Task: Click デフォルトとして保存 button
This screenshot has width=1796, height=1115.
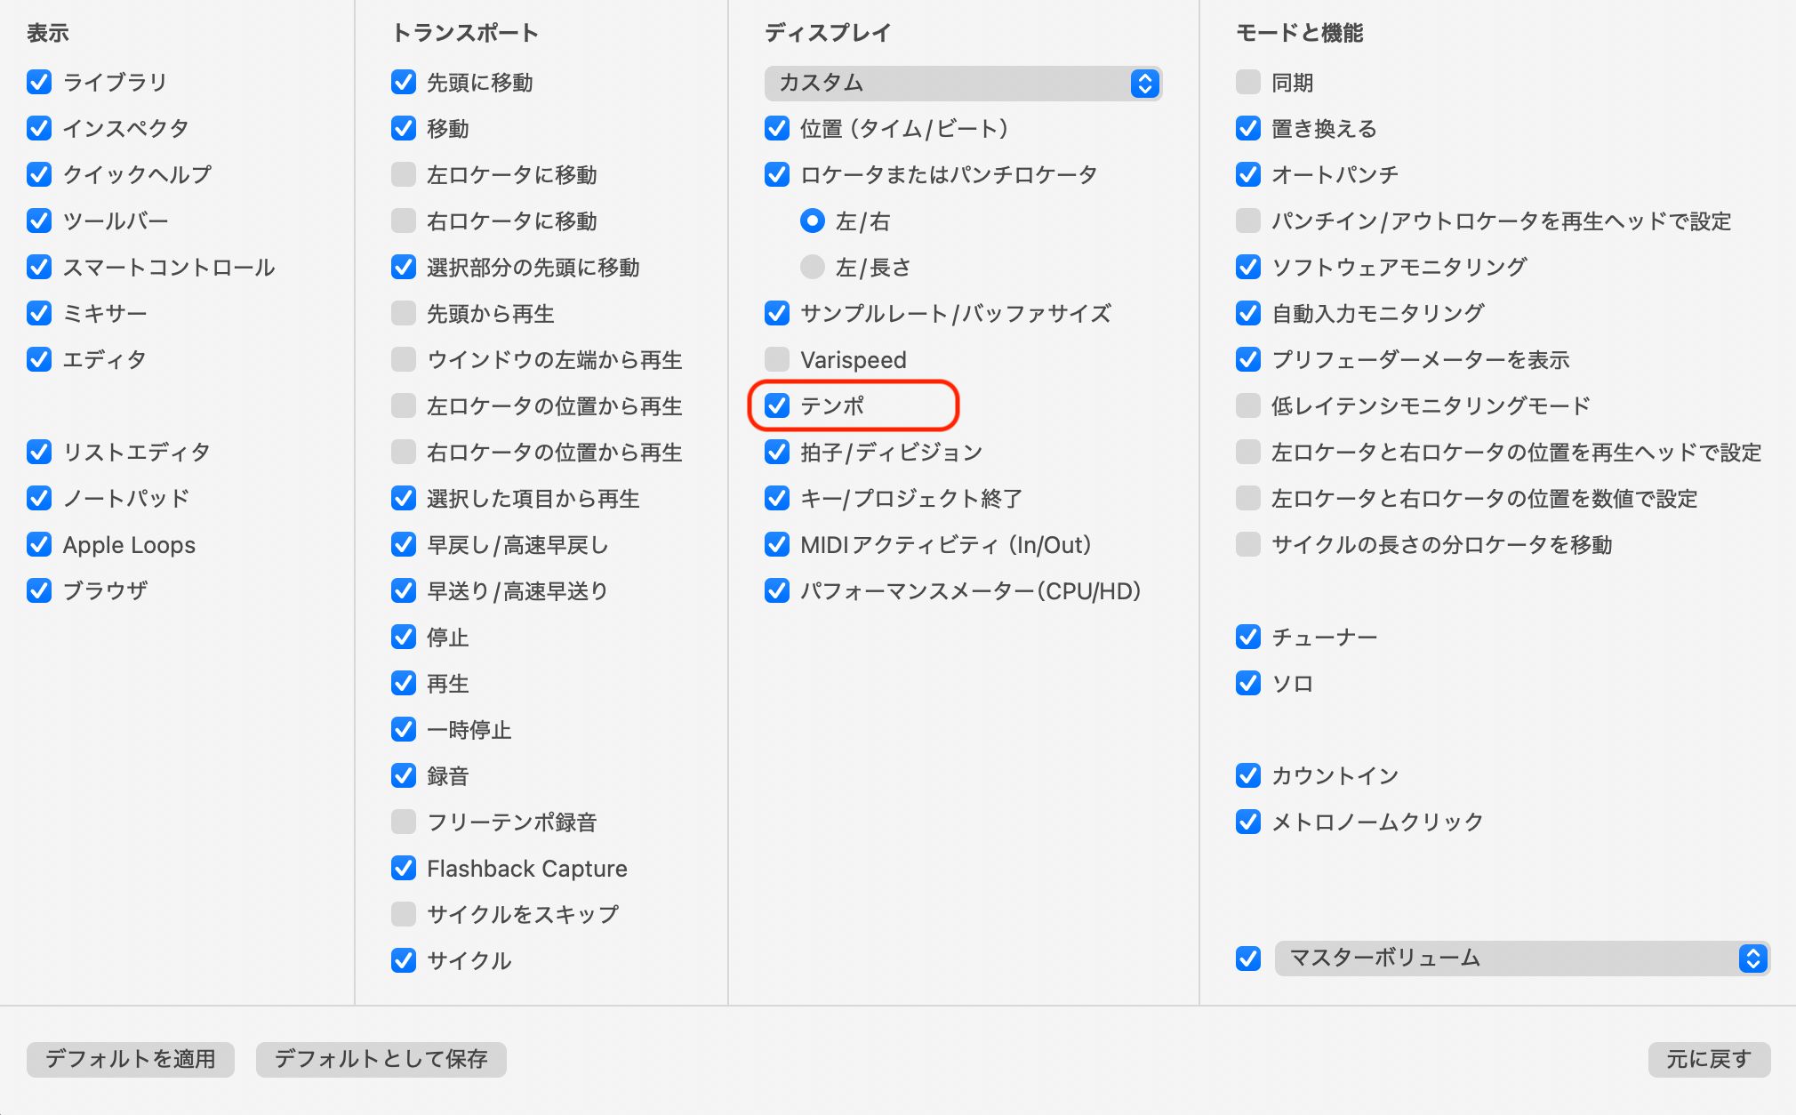Action: (x=381, y=1058)
